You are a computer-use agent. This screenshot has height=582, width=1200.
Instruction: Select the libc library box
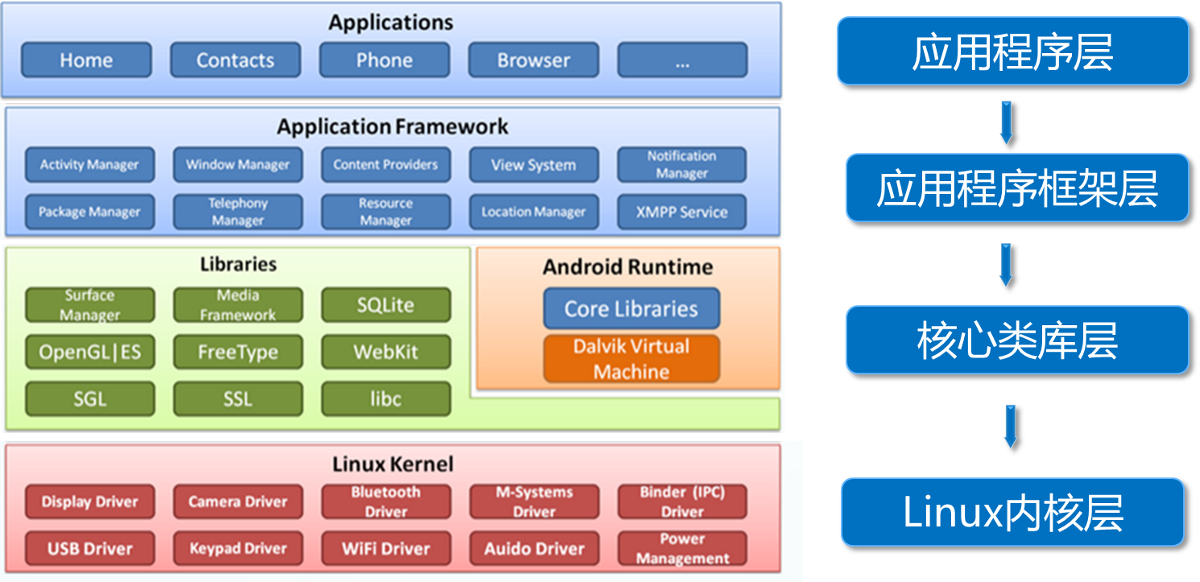point(386,399)
